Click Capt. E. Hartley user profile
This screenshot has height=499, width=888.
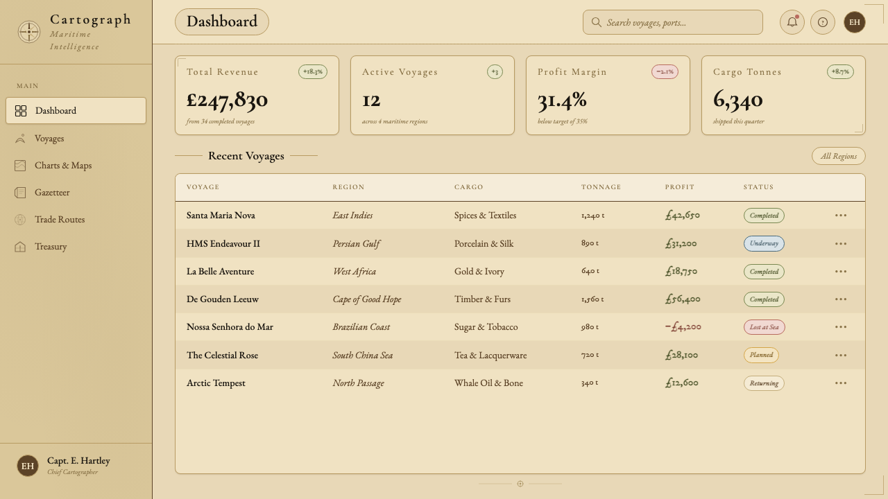(x=76, y=466)
